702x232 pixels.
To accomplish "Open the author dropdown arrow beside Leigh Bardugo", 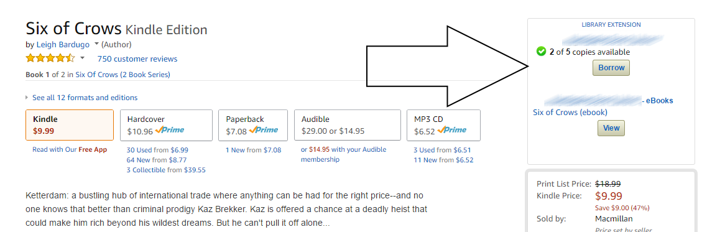I will (96, 44).
